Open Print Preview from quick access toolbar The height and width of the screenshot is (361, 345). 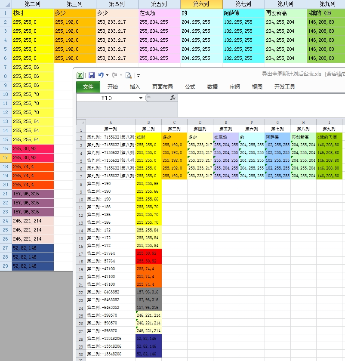point(128,75)
